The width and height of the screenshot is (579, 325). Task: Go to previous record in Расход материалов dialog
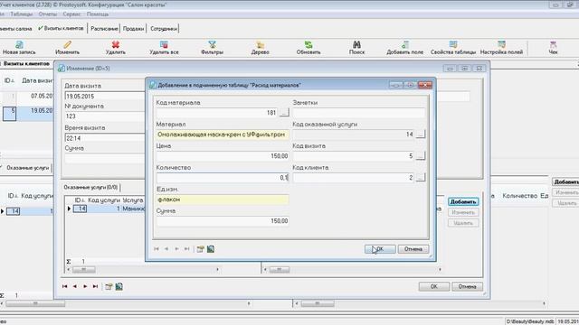[x=166, y=249]
